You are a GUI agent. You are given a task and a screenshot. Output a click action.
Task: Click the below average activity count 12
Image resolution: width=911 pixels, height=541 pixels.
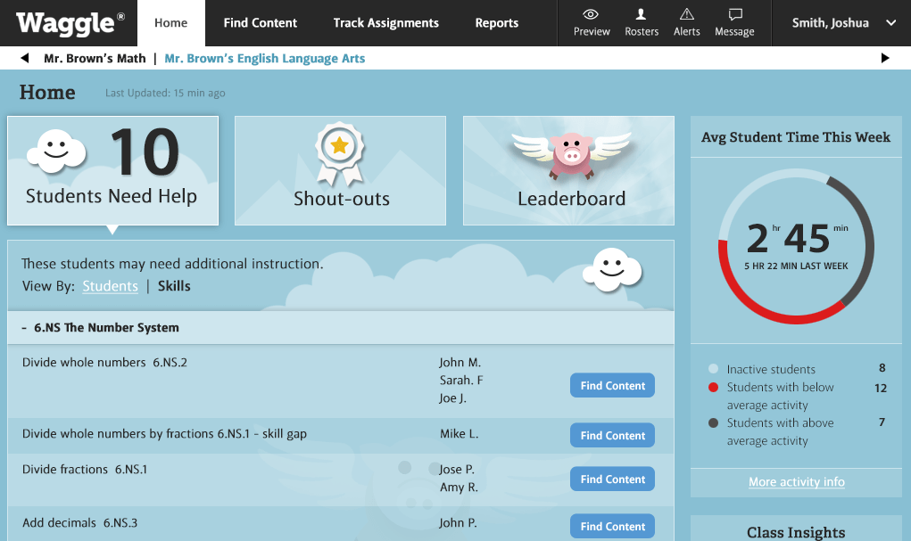click(881, 389)
